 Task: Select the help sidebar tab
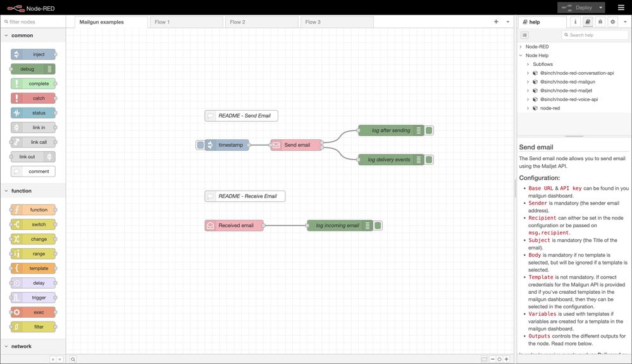[x=542, y=22]
